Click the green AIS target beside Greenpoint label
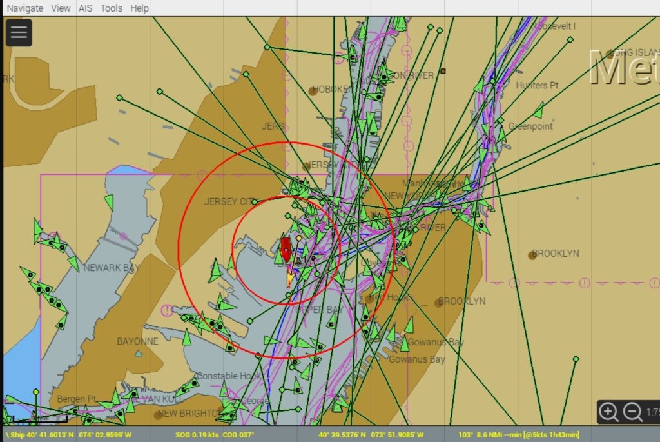Image resolution: width=660 pixels, height=442 pixels. (538, 110)
